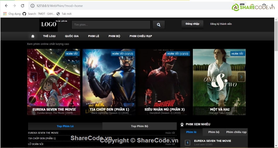Screen dimensions: 278x148
Task: Click the browser forward arrow
Action: point(14,6)
